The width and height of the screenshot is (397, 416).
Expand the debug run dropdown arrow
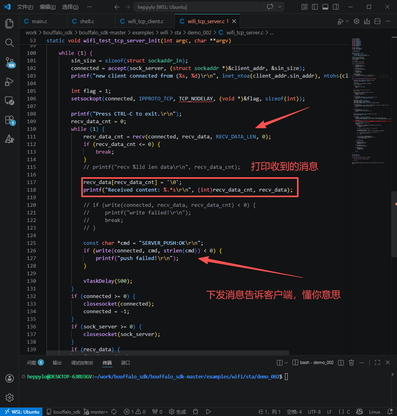347,22
